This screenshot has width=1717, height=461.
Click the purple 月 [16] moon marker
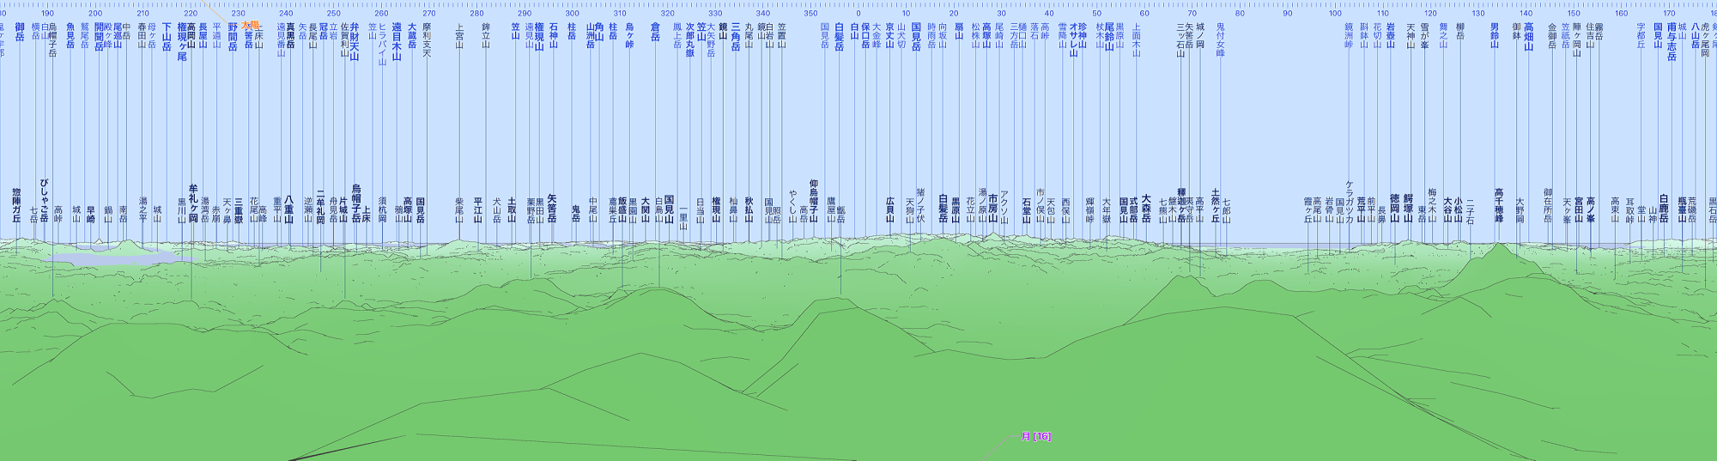[x=1035, y=436]
